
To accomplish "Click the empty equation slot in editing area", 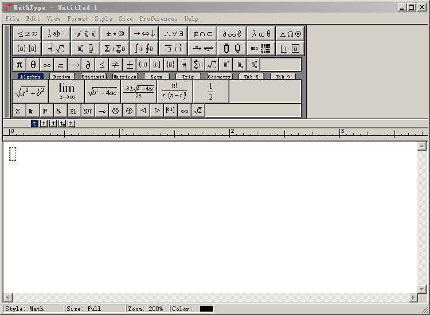I will [13, 153].
